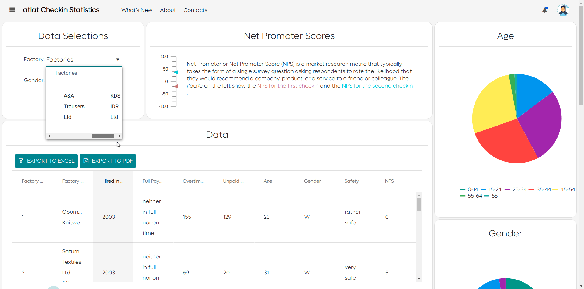This screenshot has height=289, width=584.
Task: Open the user profile avatar
Action: tap(563, 10)
